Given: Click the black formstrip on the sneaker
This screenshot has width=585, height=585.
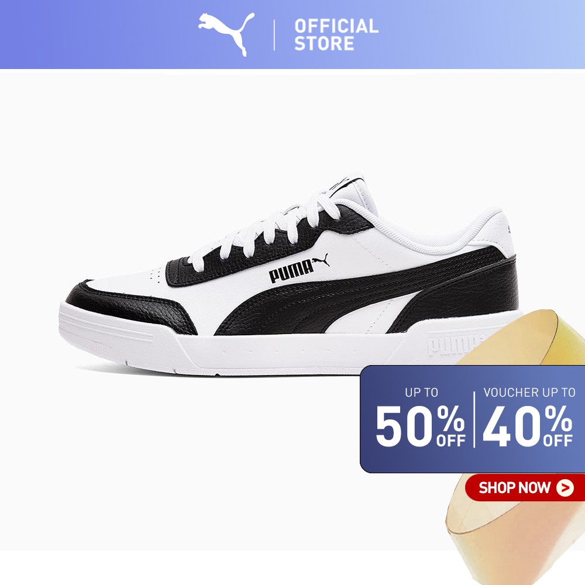Looking at the screenshot, I should point(358,295).
